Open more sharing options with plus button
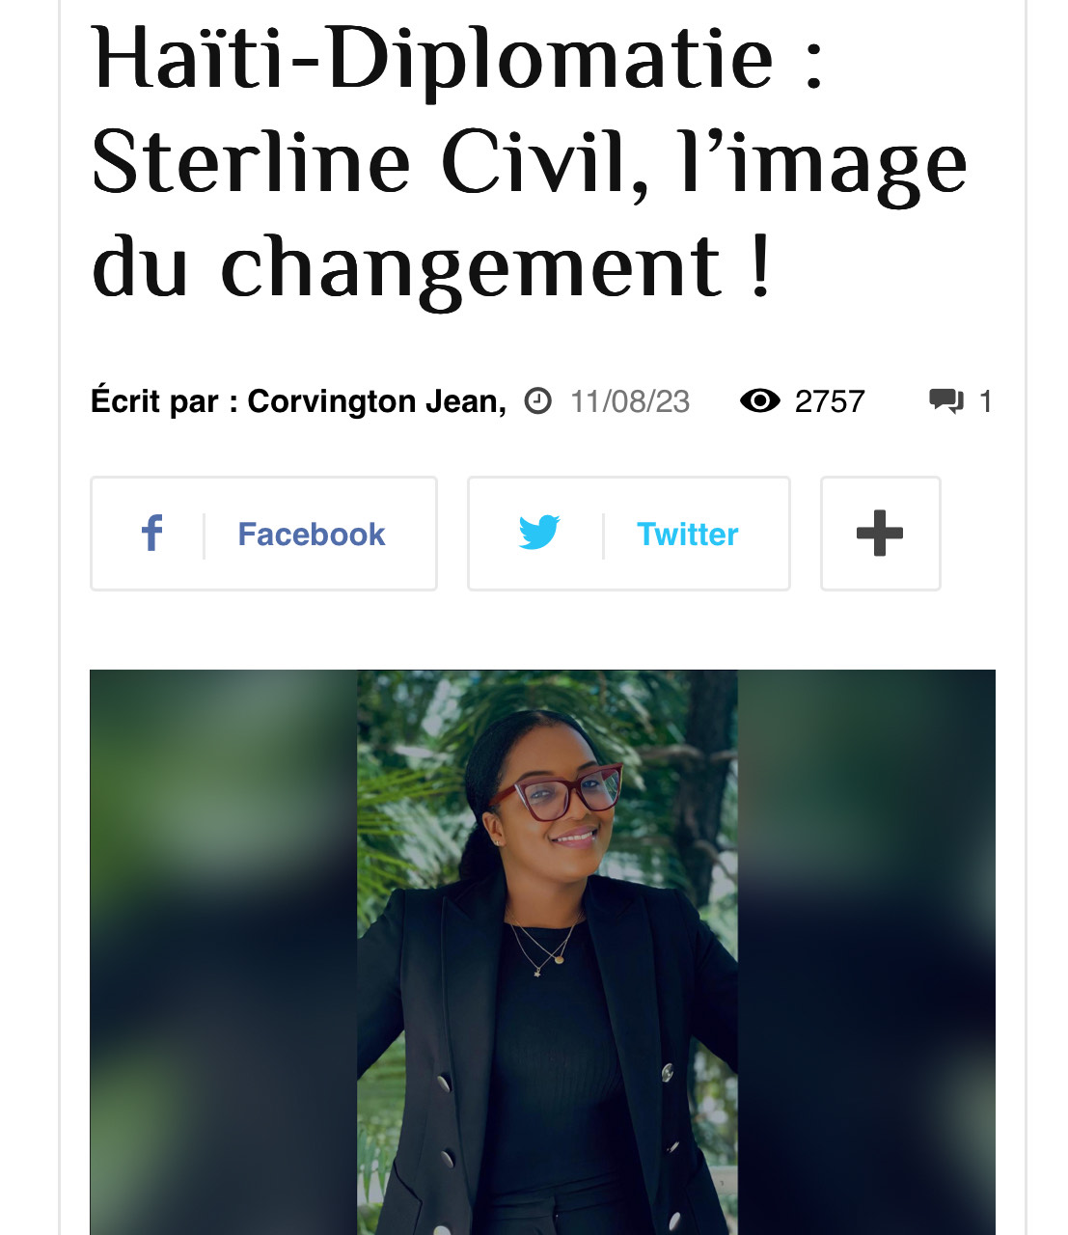The width and height of the screenshot is (1068, 1235). click(x=880, y=534)
